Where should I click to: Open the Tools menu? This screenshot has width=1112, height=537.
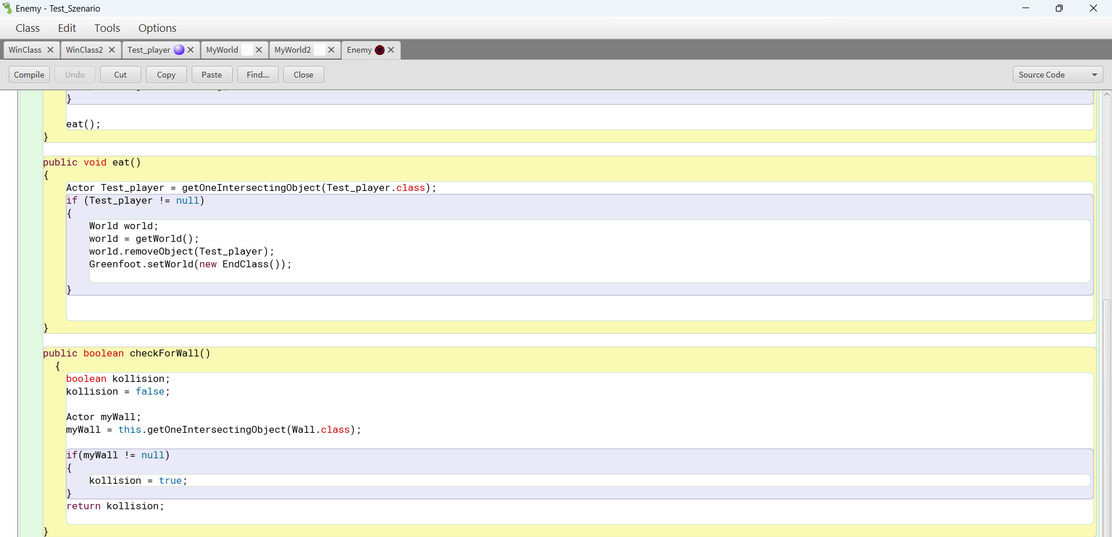107,28
